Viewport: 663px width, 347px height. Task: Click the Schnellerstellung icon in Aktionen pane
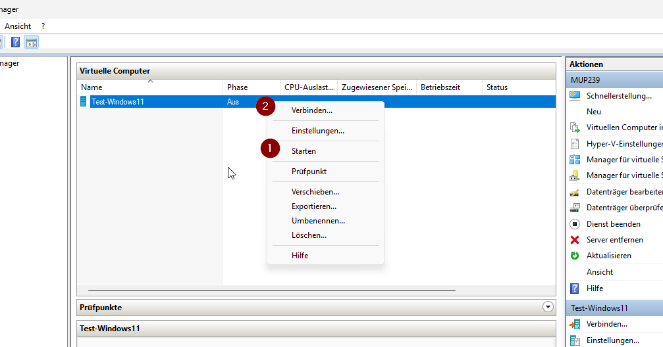[x=574, y=96]
